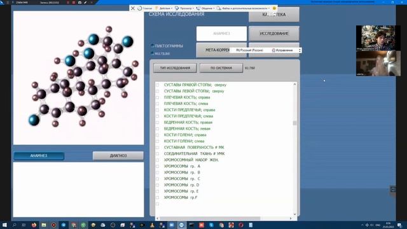Image resolution: width=407 pixels, height=229 pixels.
Task: Check КОСТИ ПРЕДПЛЕЧЬЯ; справа
Action: 157,110
